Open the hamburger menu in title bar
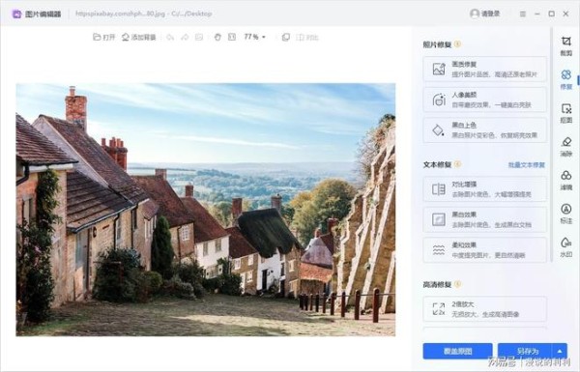 click(523, 14)
